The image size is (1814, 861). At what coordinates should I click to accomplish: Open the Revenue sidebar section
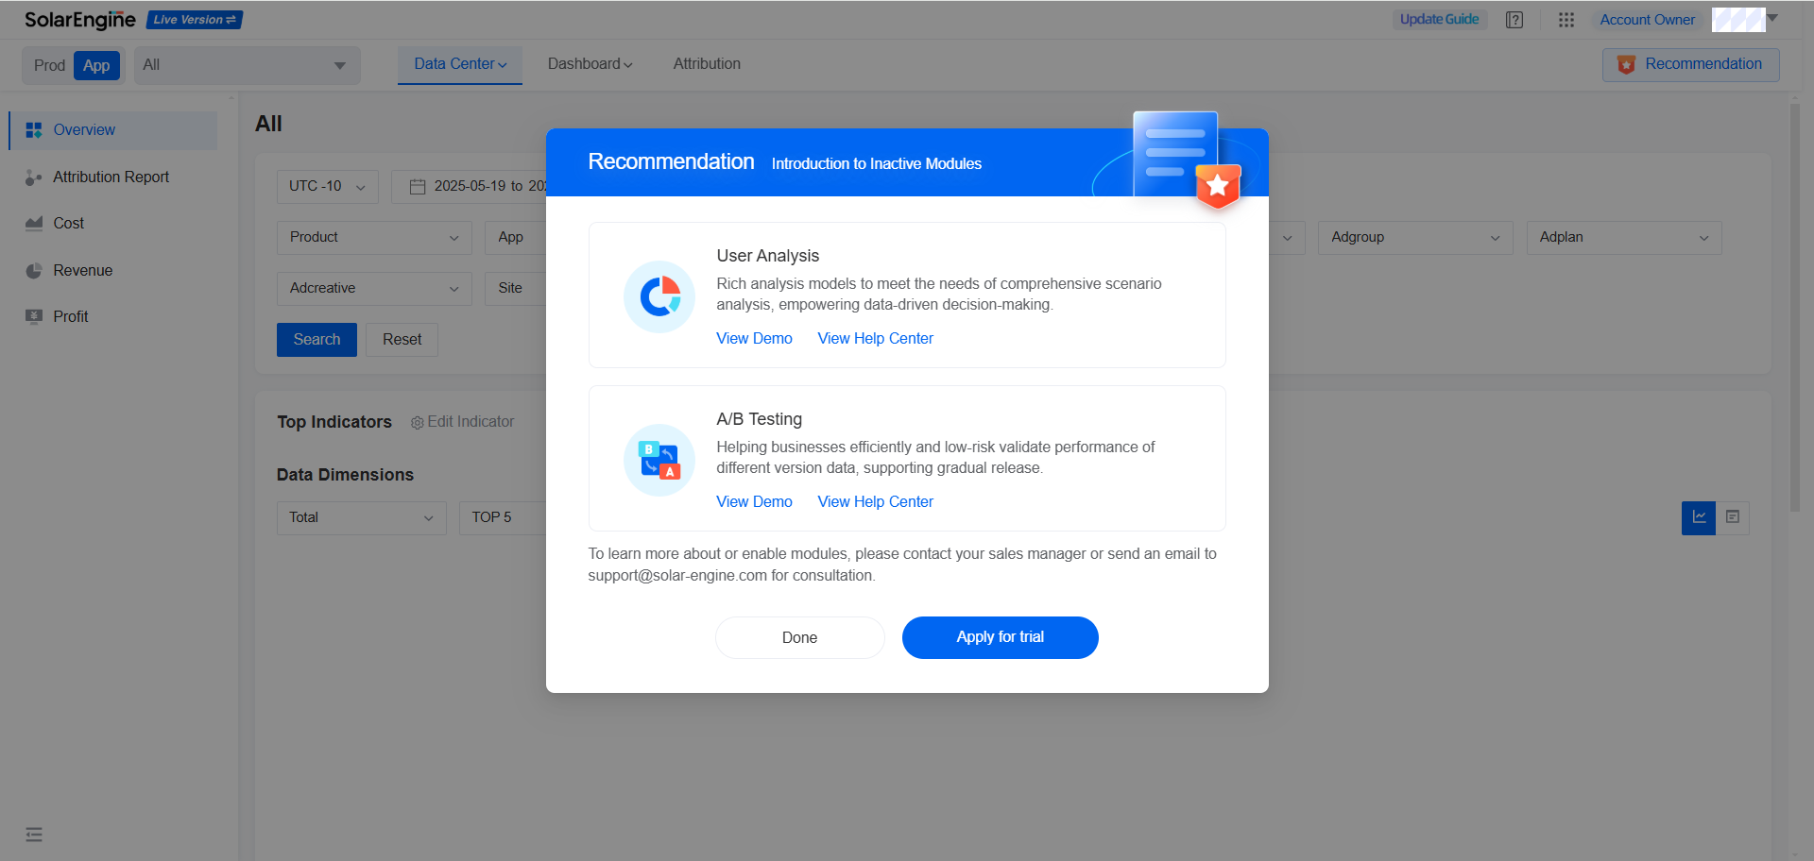[80, 270]
